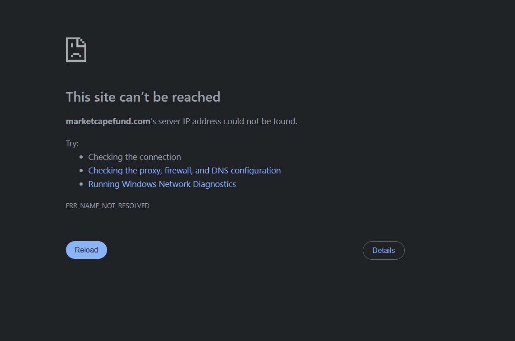
Task: Click the word "proxy" in the suggestion link
Action: (150, 171)
